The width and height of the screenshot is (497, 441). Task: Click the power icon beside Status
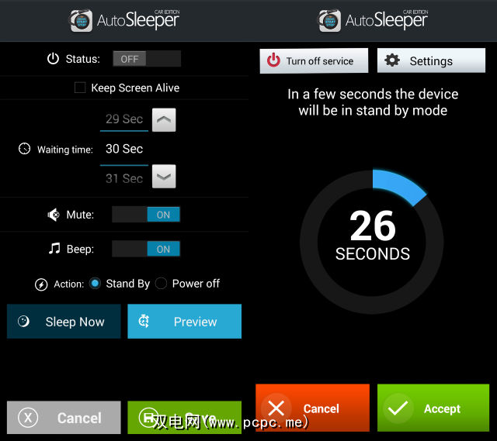pyautogui.click(x=53, y=59)
